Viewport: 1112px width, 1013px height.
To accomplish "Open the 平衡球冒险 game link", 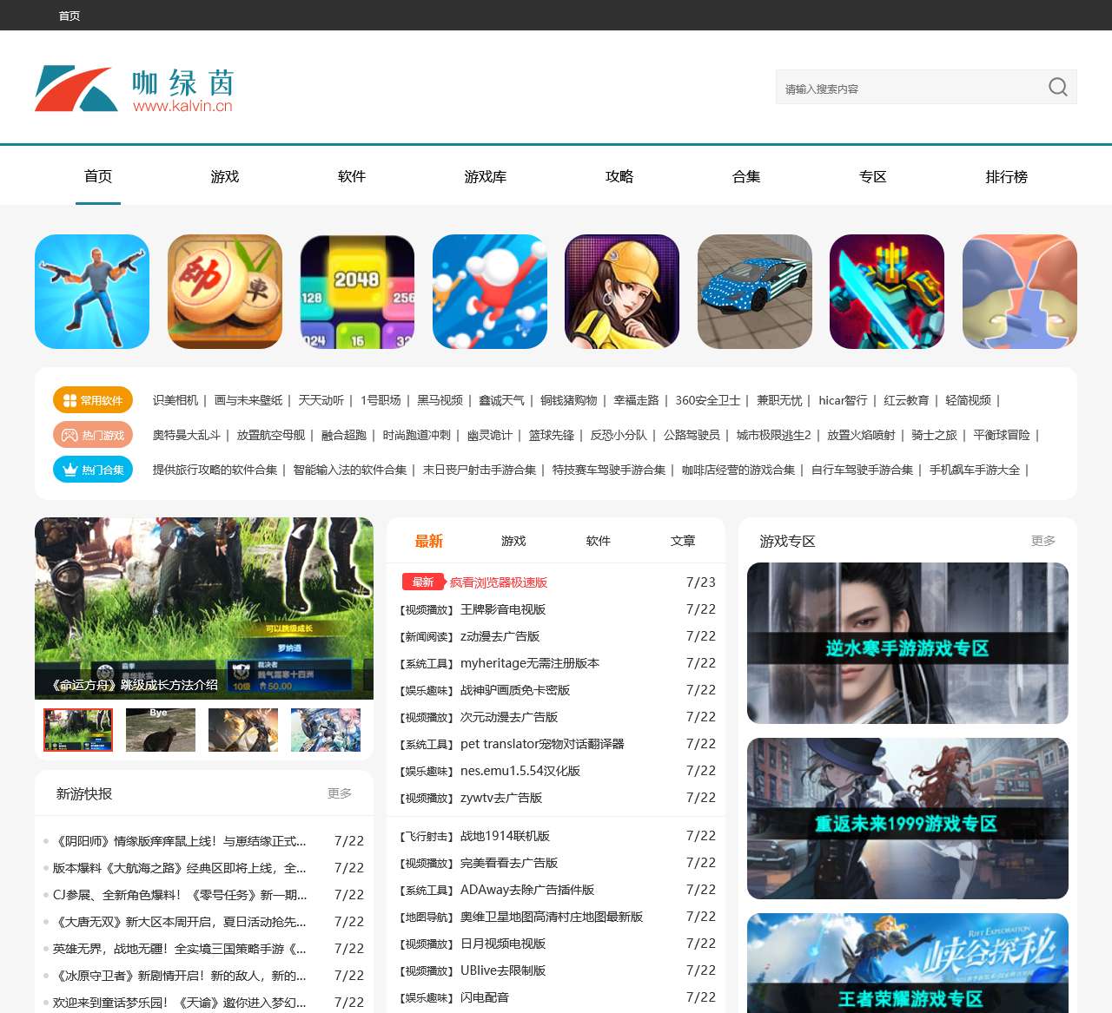I will [x=1002, y=435].
